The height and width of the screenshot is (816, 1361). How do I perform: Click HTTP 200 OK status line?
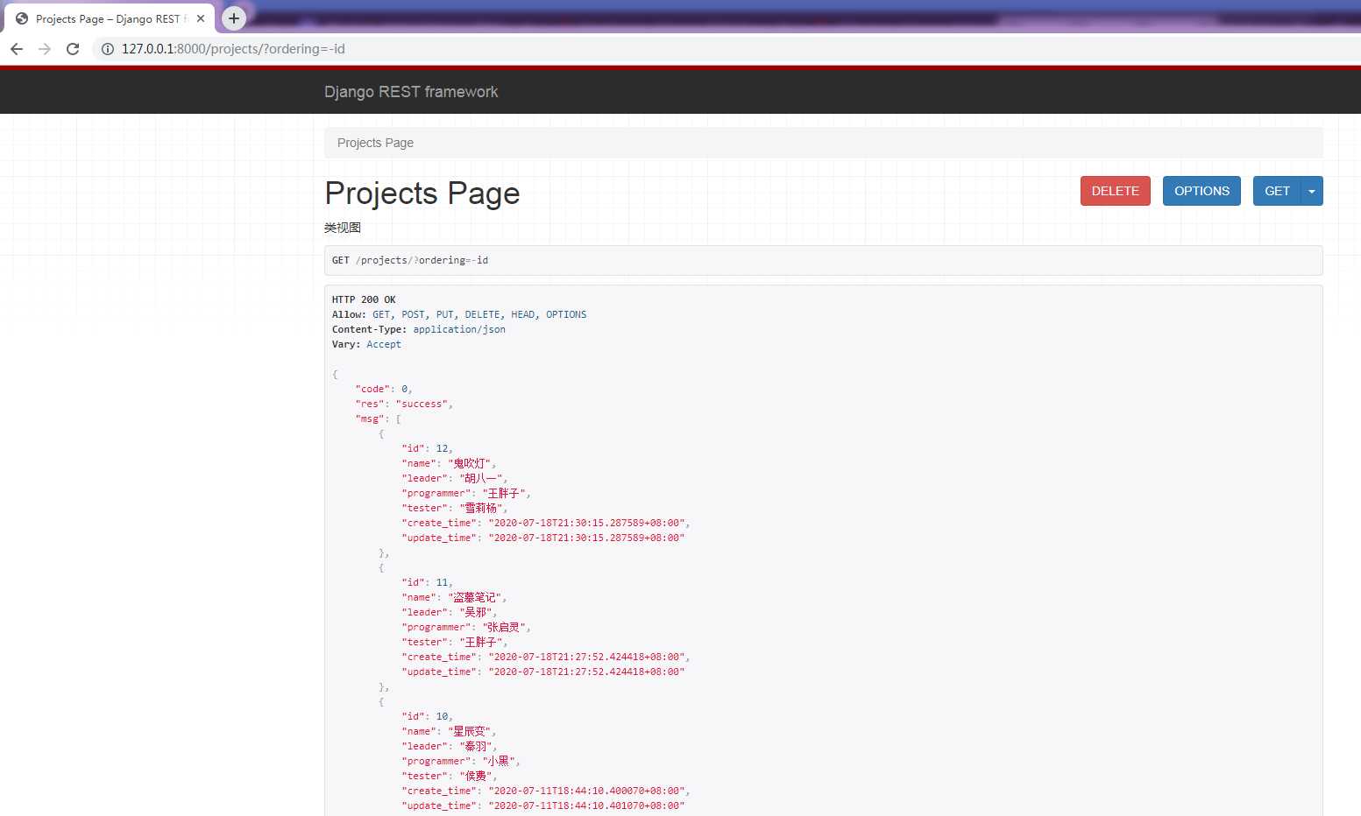pos(364,299)
